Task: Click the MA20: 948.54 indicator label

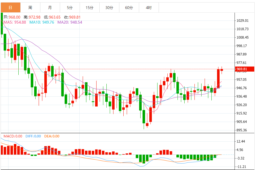Action: (x=70, y=22)
